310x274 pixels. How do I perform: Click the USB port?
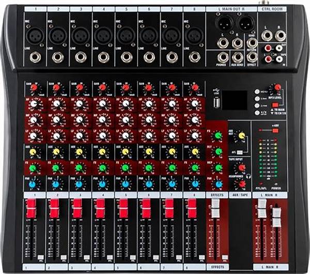[215, 103]
